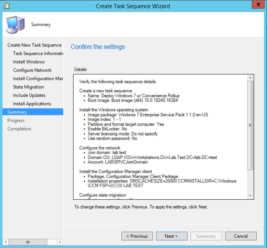
Task: Click the 'Verify the following task sequence details' line
Action: [x=118, y=82]
